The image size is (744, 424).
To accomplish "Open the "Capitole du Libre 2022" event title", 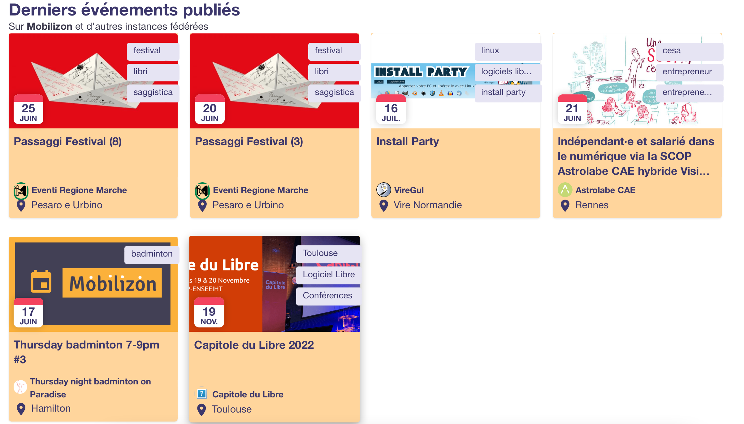I will point(254,345).
